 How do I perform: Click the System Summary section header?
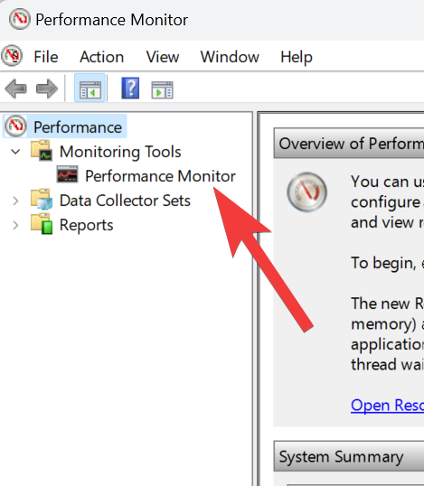tap(349, 456)
